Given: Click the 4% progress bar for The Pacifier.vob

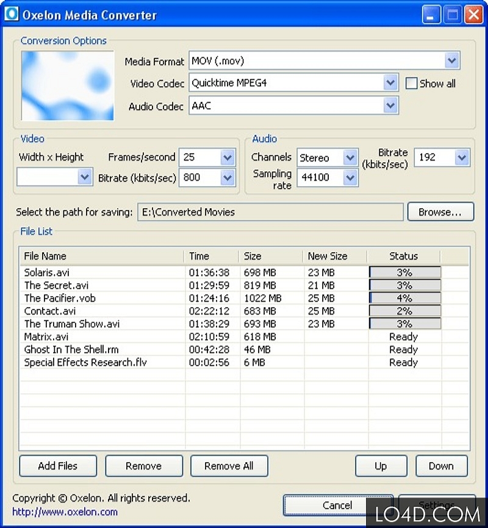Looking at the screenshot, I should [405, 298].
